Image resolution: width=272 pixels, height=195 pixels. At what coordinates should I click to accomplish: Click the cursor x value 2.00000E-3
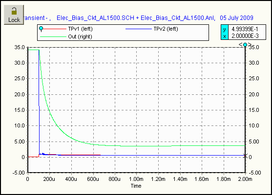click(x=245, y=36)
